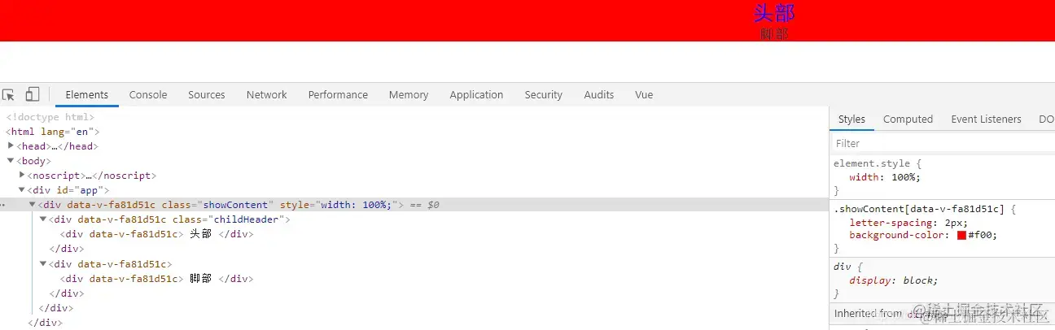Viewport: 1055px width, 330px height.
Task: Expand the noscript element node
Action: coord(22,176)
